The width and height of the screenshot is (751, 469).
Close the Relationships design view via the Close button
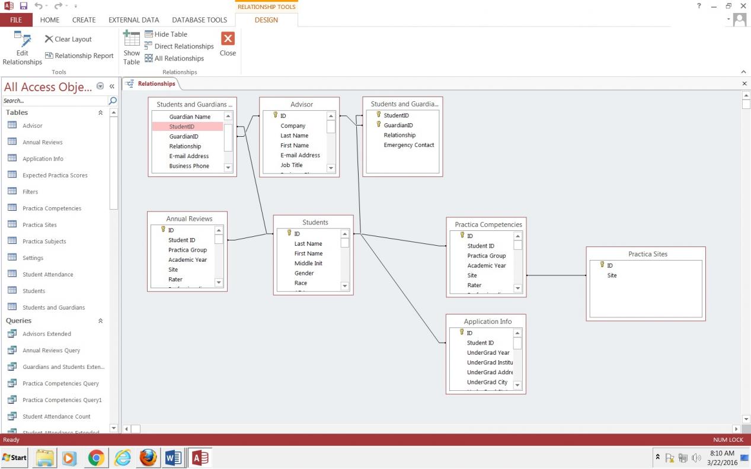(228, 44)
